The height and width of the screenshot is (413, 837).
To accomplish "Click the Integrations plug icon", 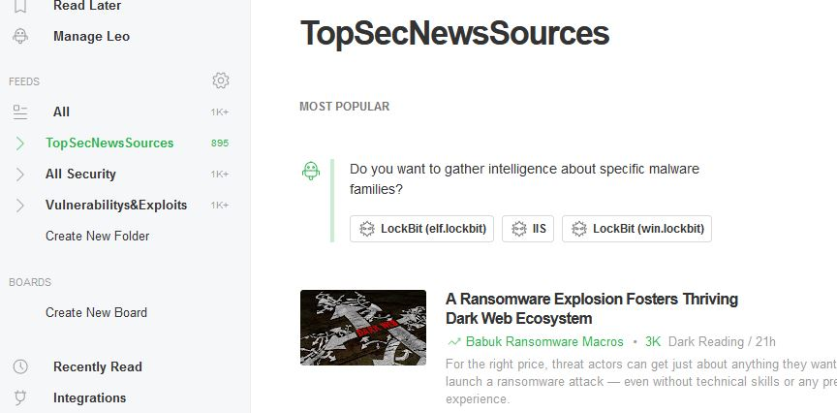I will pos(19,398).
